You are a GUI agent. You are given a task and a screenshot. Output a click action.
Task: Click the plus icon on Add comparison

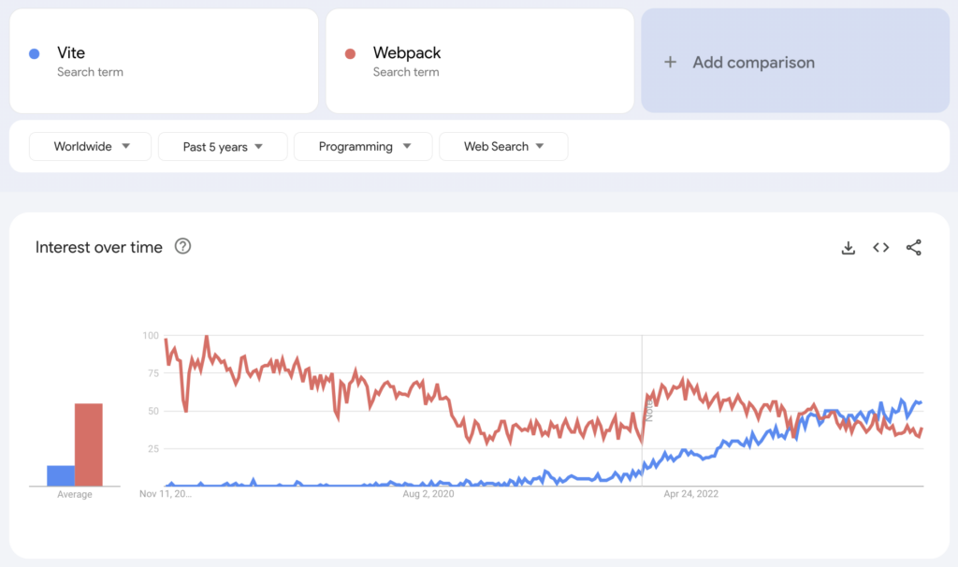pyautogui.click(x=670, y=62)
